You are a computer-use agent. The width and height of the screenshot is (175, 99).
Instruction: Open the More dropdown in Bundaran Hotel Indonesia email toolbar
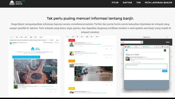(41, 37)
